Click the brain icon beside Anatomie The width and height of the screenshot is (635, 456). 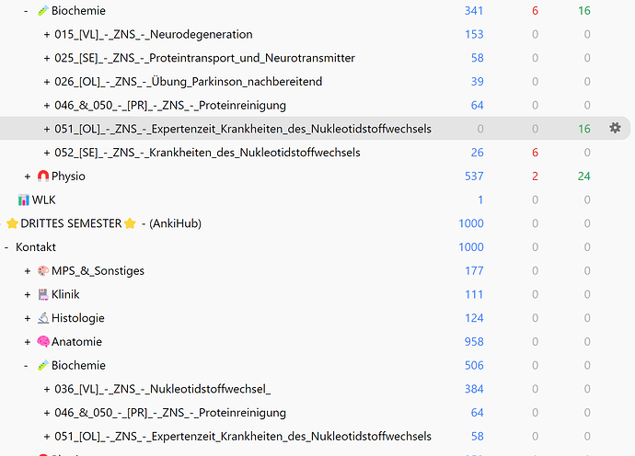(43, 342)
